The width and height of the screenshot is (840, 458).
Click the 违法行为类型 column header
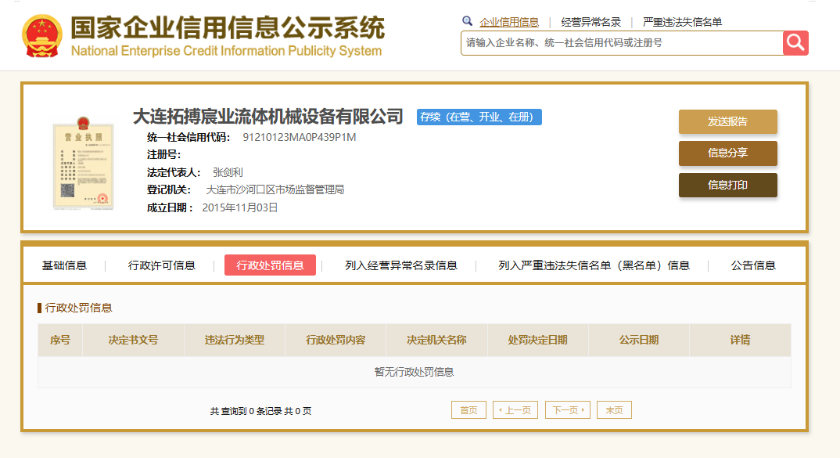235,340
